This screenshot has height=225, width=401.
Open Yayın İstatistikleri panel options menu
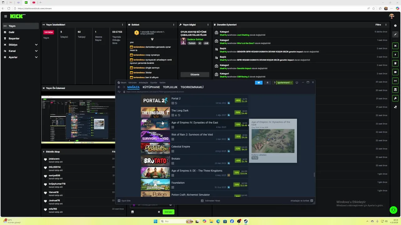tap(122, 25)
